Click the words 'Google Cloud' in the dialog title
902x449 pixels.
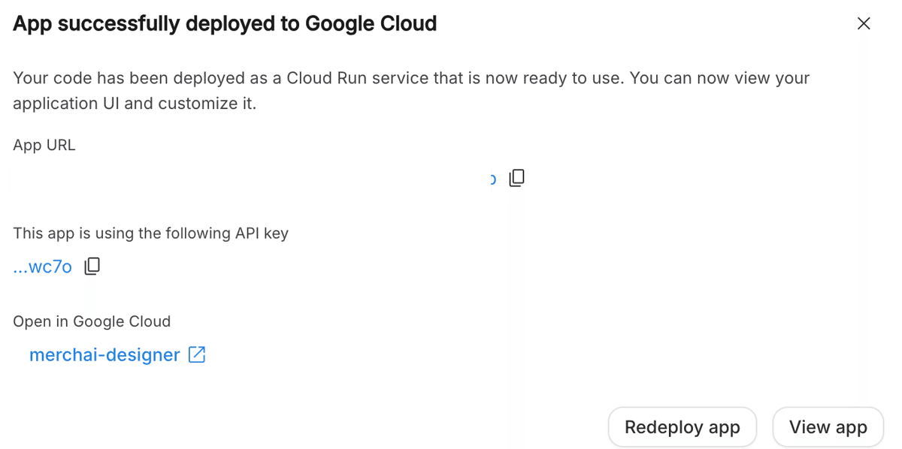click(x=371, y=24)
